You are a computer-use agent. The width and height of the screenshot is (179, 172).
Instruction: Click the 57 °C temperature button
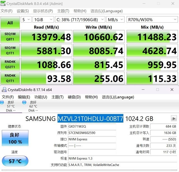(15, 161)
